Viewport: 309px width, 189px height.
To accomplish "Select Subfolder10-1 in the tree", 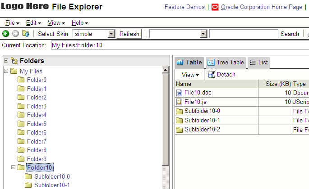I will pos(52,185).
